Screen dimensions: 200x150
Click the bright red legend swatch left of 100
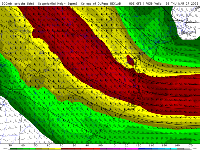pyautogui.click(x=97, y=149)
